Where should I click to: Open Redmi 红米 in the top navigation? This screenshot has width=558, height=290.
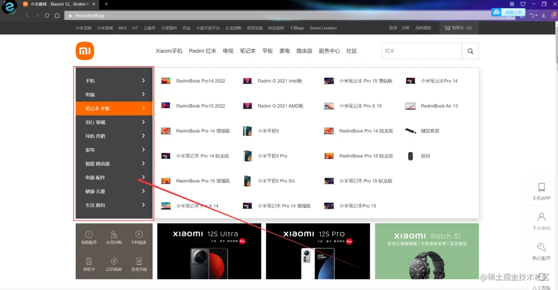click(x=203, y=51)
